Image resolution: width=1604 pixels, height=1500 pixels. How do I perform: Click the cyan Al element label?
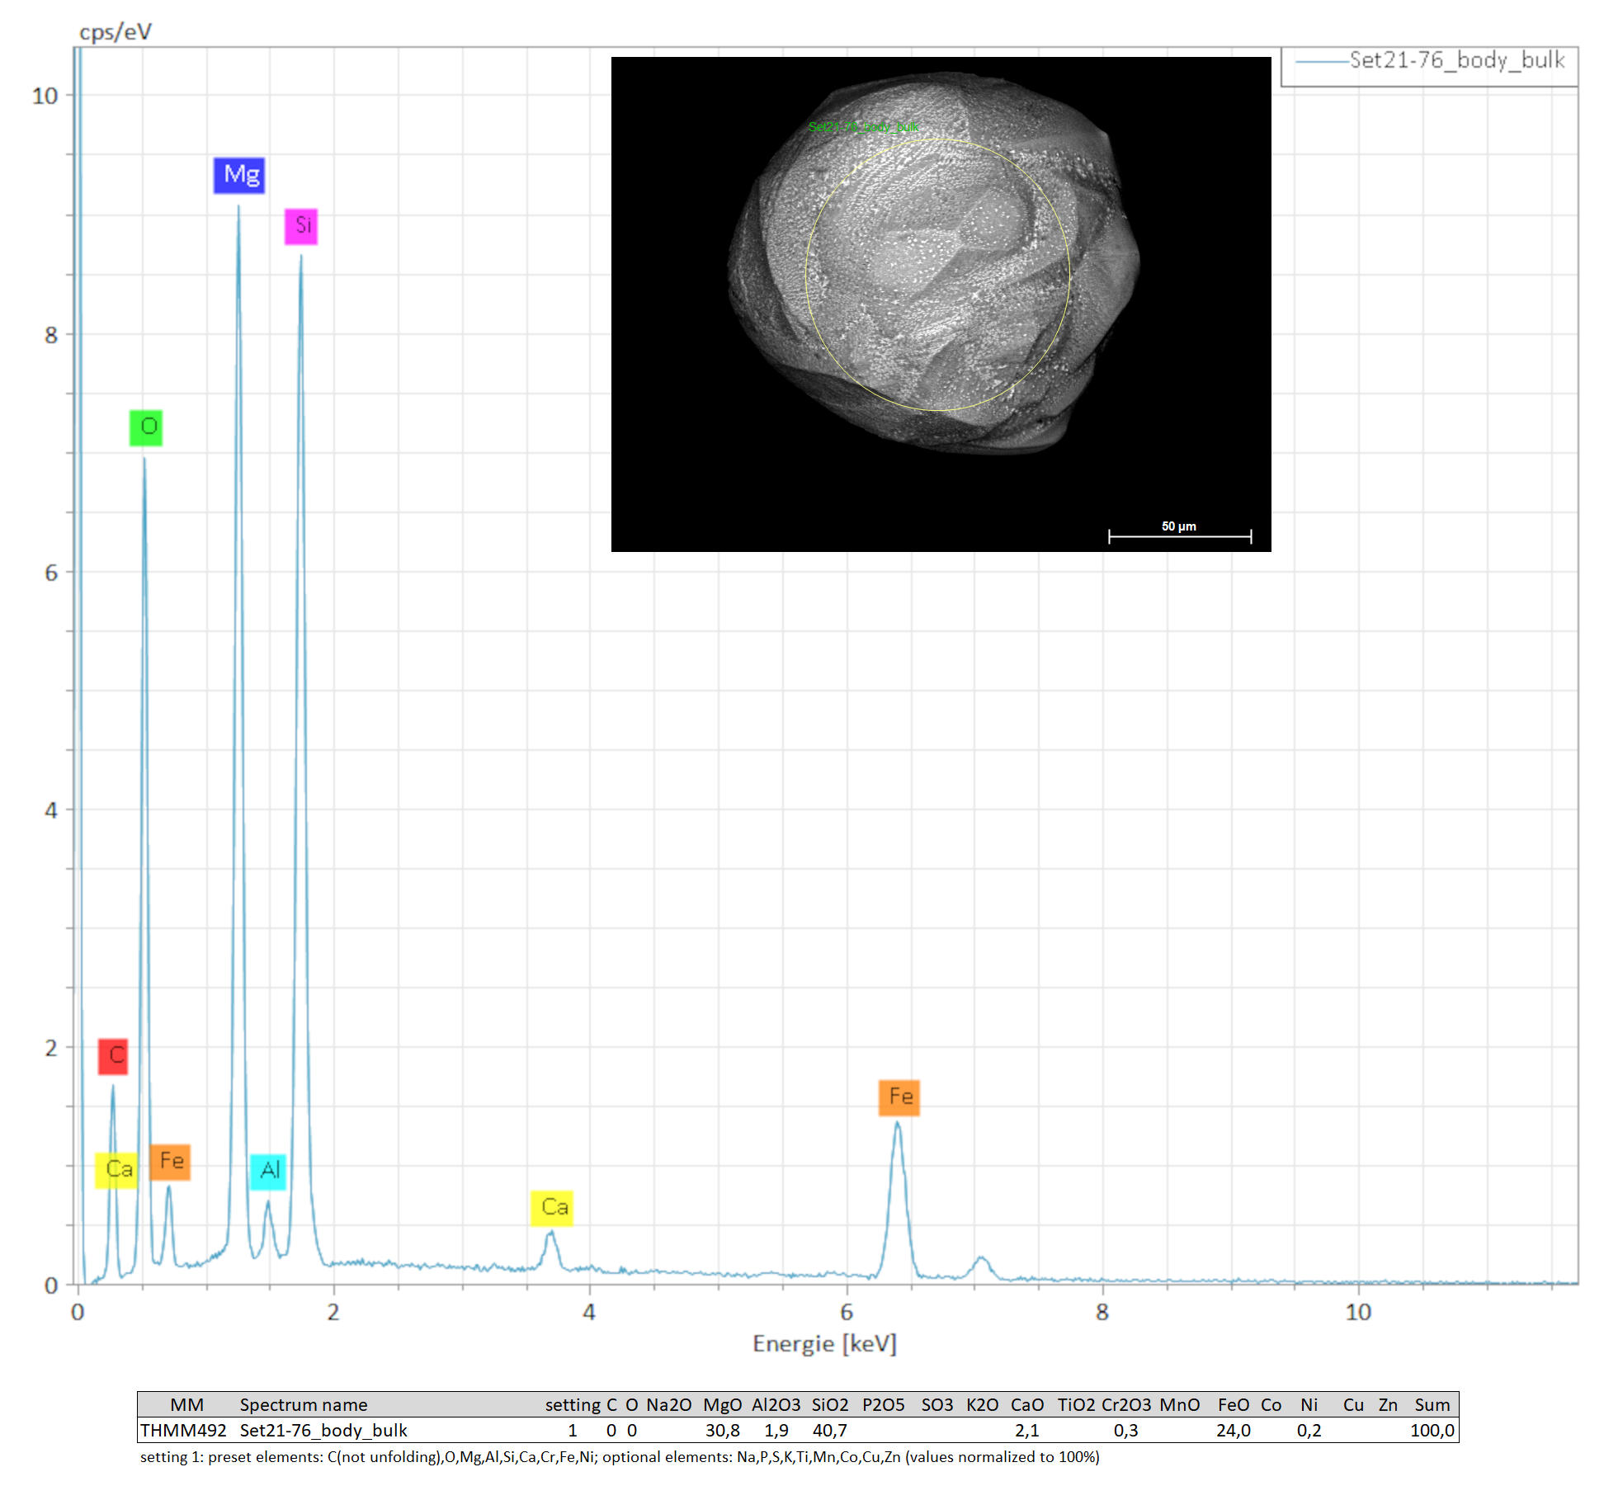pyautogui.click(x=268, y=1171)
